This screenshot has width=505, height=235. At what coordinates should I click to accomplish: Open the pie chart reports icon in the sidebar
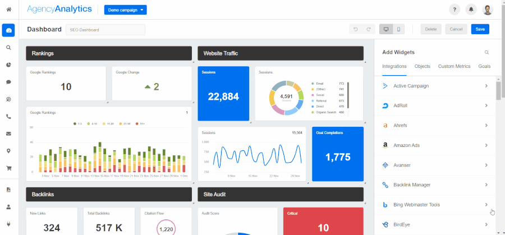(x=8, y=64)
